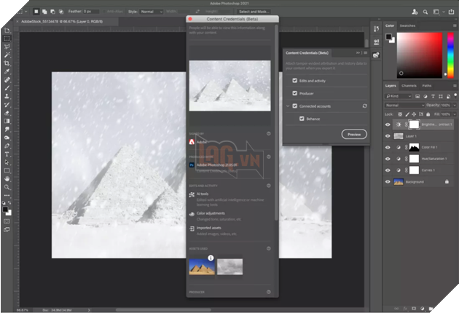Click the Select and Mask button

pyautogui.click(x=254, y=12)
